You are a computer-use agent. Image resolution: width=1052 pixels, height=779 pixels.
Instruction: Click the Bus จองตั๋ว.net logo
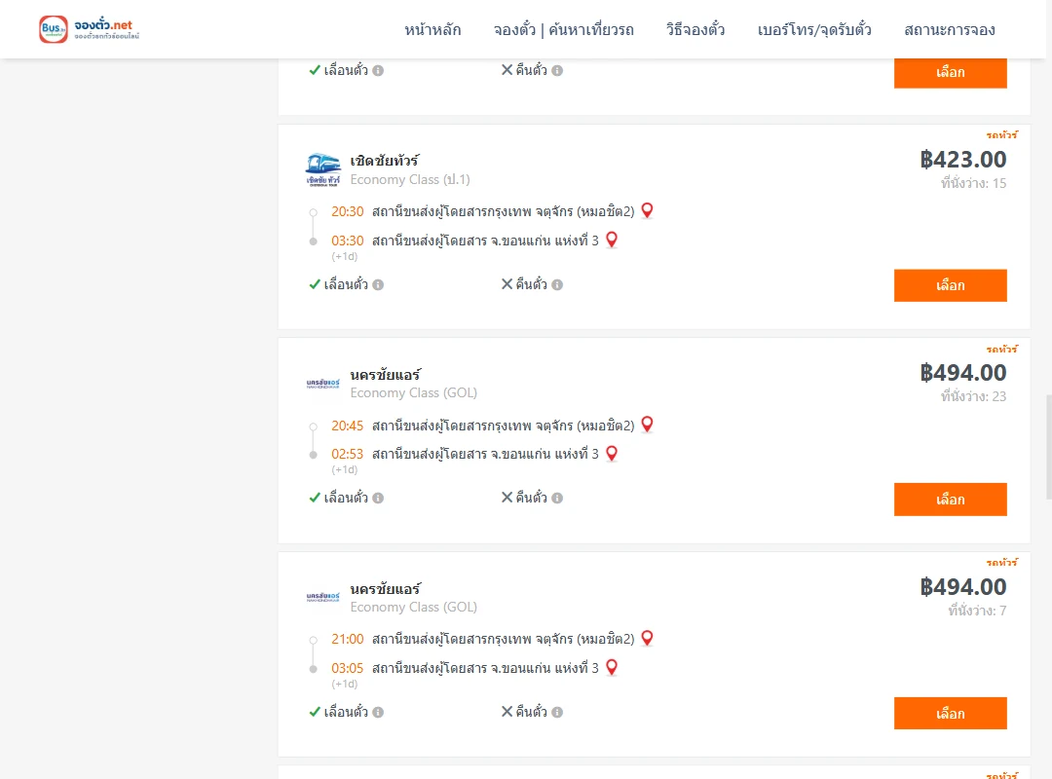[90, 29]
